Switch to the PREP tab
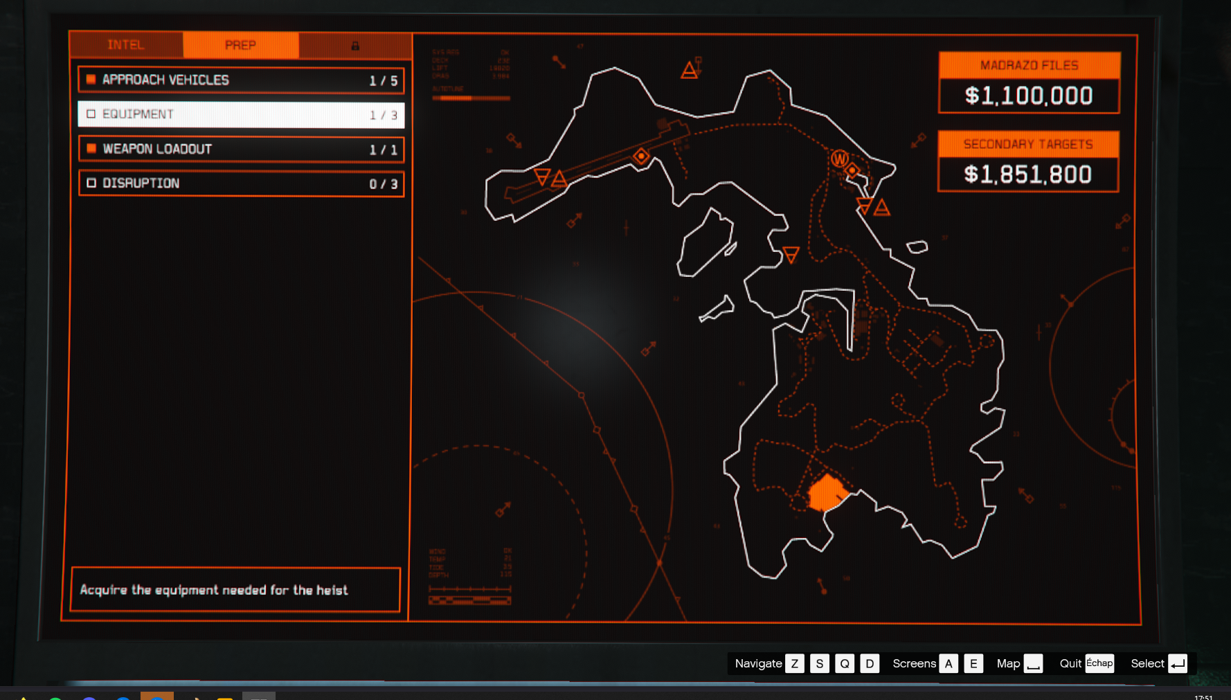 [x=241, y=45]
